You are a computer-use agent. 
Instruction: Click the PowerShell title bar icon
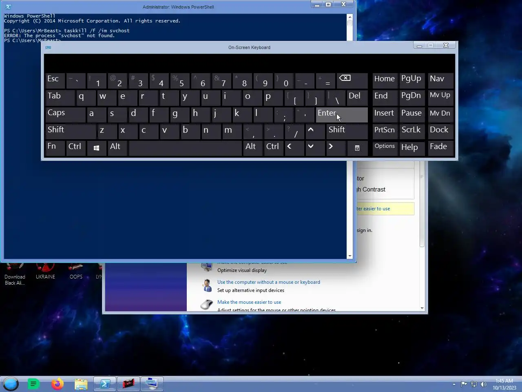(x=8, y=7)
